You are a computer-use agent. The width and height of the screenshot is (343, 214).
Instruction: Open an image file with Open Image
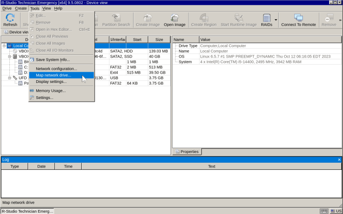[x=174, y=20]
